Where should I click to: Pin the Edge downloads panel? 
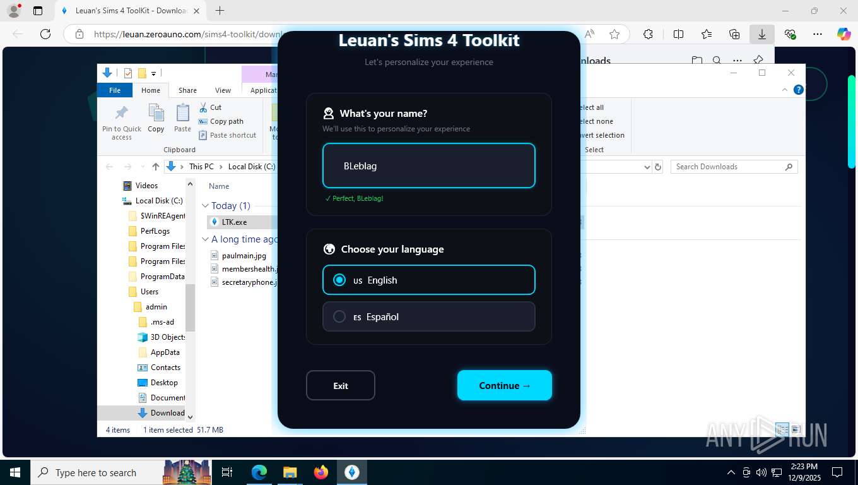[x=758, y=60]
